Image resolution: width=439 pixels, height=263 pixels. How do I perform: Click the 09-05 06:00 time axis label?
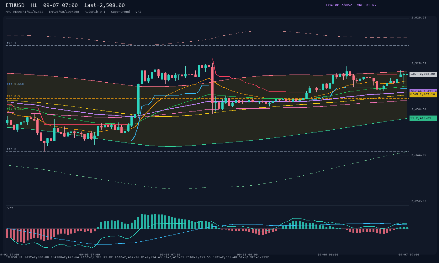(x=247, y=255)
